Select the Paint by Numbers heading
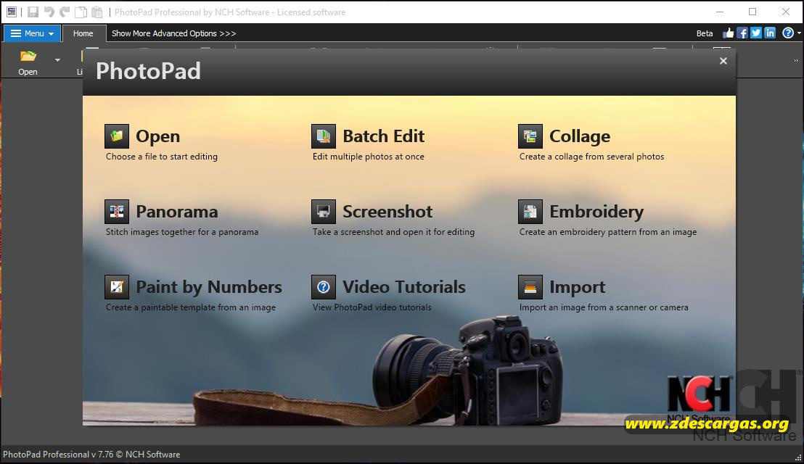The image size is (804, 464). [209, 287]
